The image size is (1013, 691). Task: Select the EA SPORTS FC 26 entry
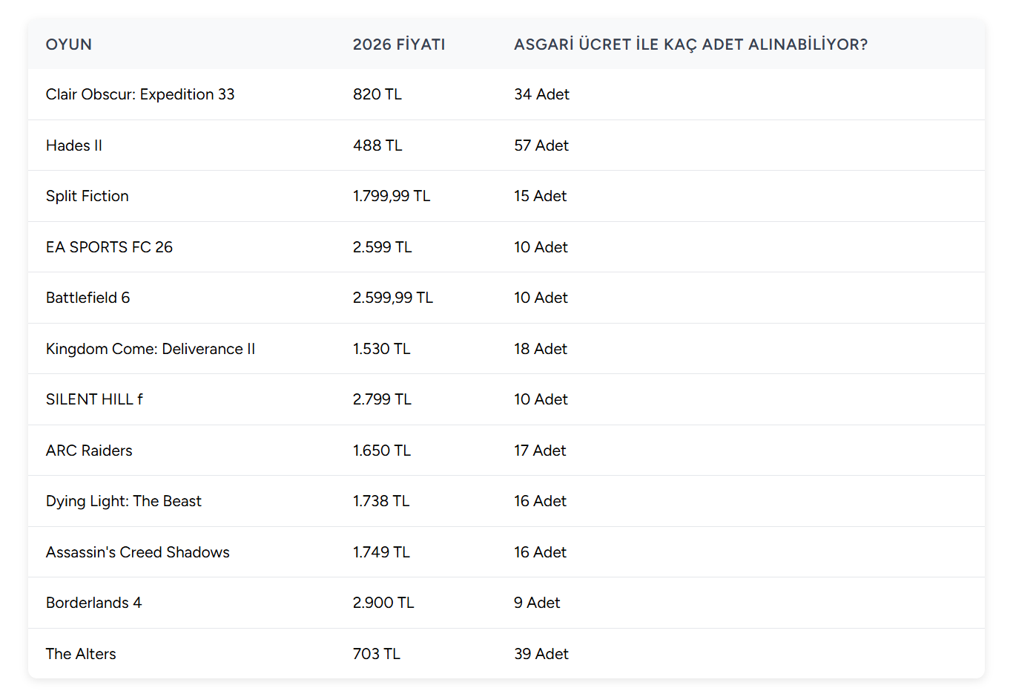109,247
